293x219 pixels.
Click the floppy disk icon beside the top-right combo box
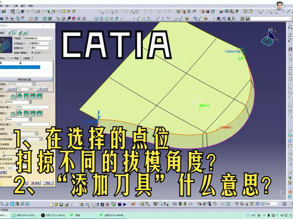point(248,18)
